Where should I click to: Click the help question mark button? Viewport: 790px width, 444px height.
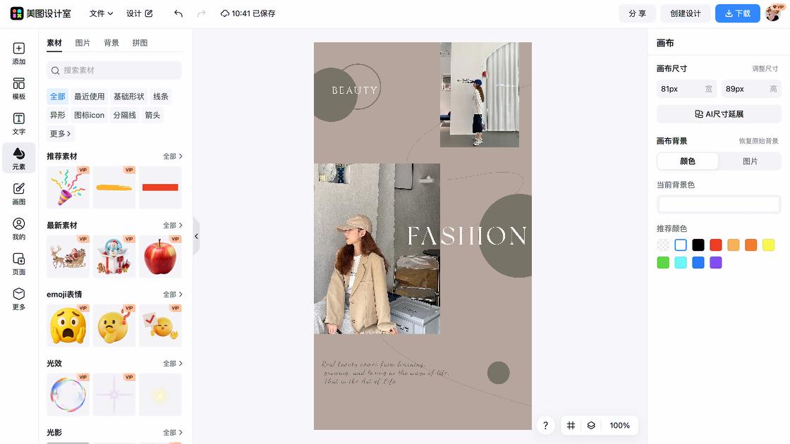545,426
